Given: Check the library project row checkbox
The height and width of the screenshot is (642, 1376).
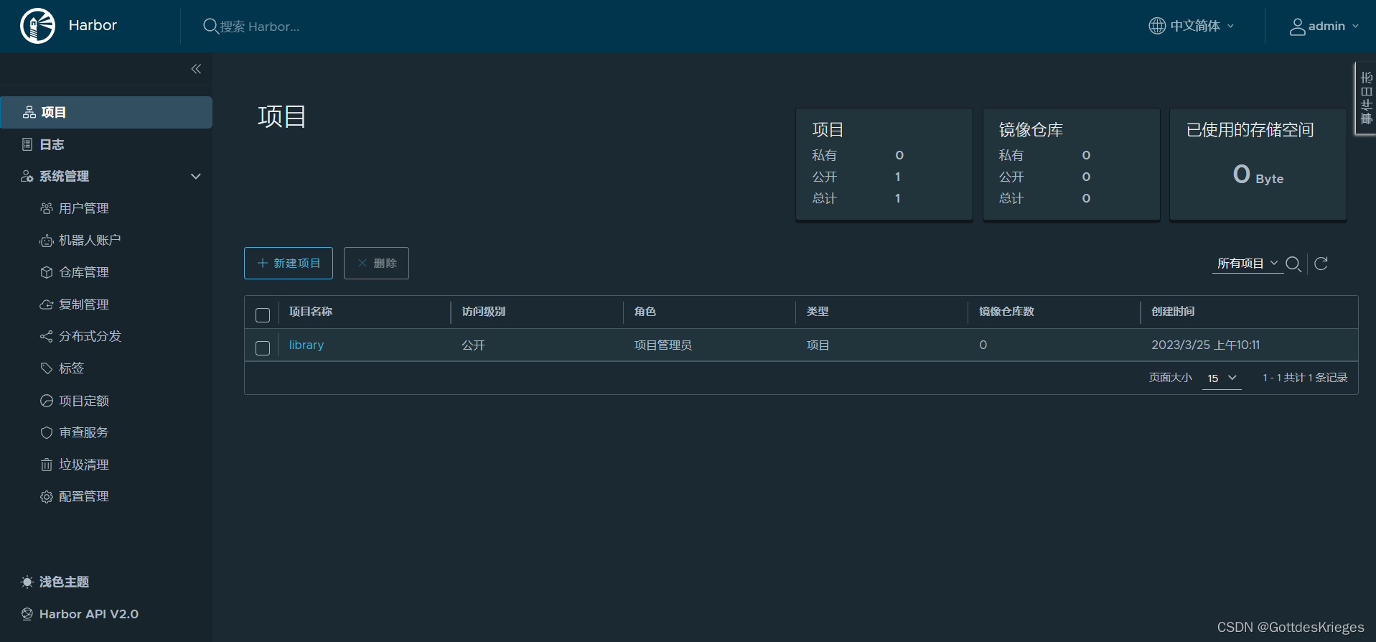Looking at the screenshot, I should pos(263,348).
